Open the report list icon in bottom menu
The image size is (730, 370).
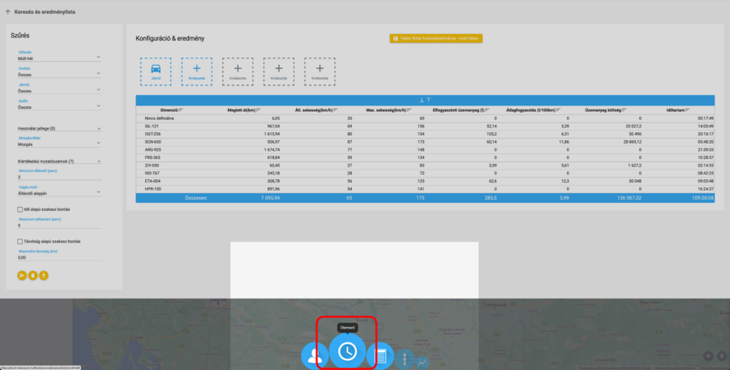click(379, 355)
